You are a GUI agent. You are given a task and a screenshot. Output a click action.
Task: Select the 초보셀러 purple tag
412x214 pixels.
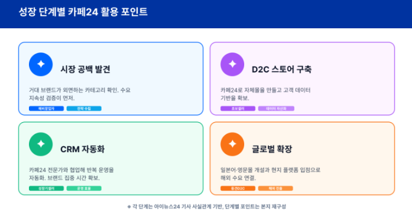238,108
